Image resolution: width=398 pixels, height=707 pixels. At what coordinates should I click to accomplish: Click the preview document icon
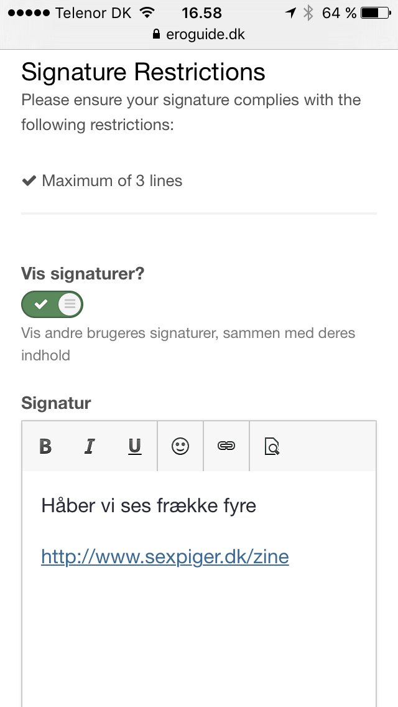coord(272,446)
